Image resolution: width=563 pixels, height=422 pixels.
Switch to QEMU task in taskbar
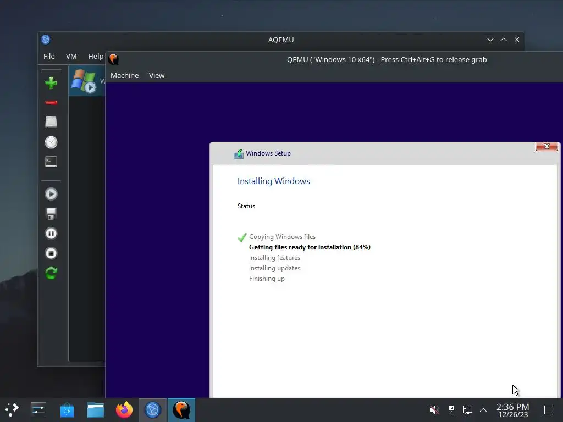click(181, 410)
